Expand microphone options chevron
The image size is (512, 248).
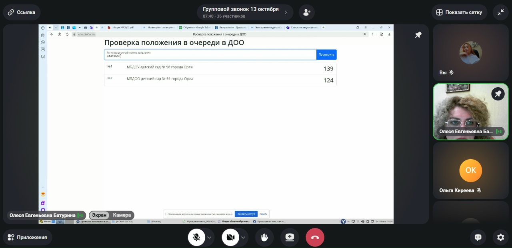209,237
